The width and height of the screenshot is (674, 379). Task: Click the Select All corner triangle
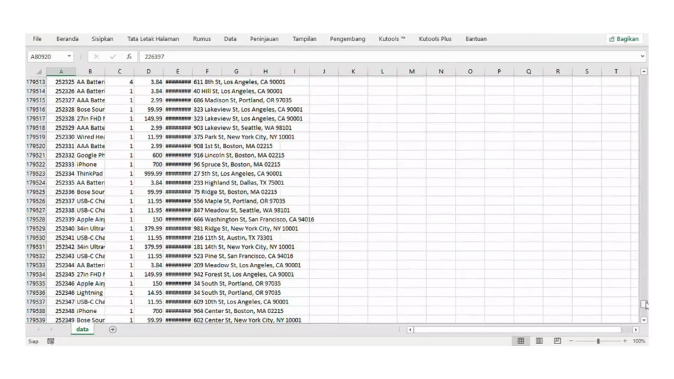(x=39, y=71)
